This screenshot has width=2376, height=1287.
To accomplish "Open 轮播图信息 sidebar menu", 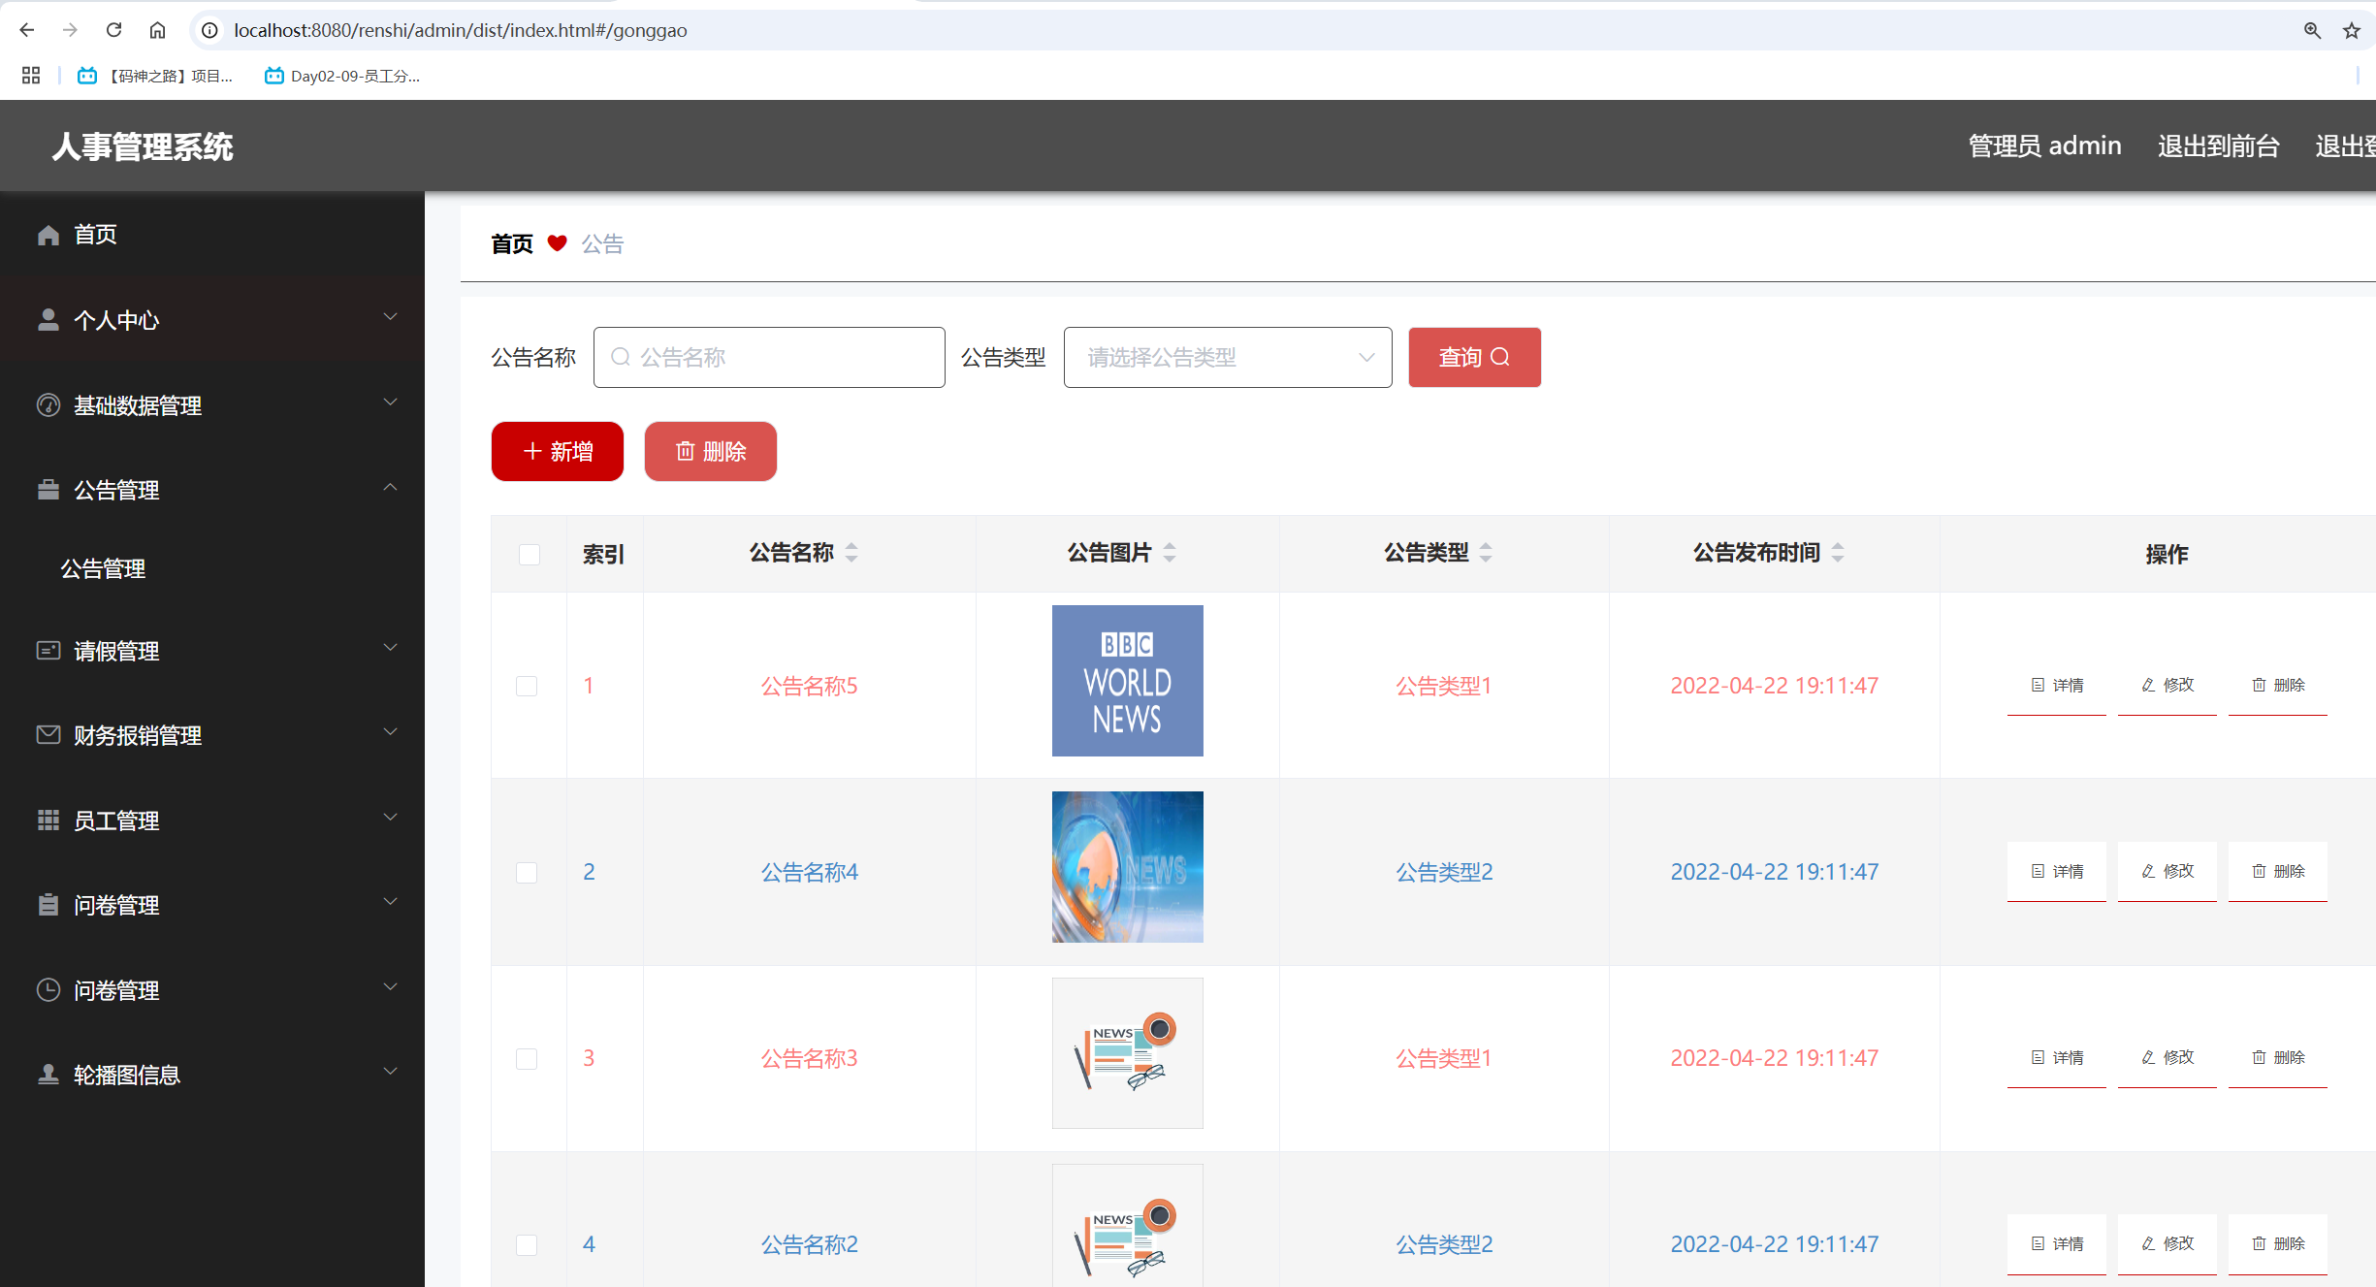I will pyautogui.click(x=212, y=1075).
